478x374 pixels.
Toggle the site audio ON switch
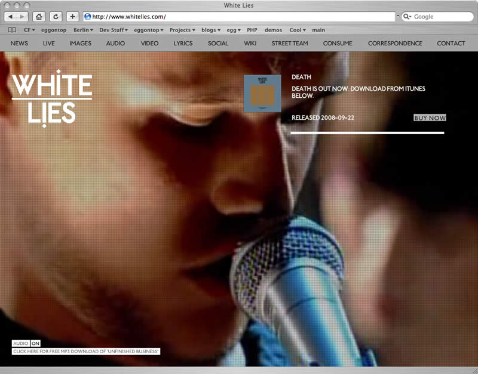coord(35,344)
